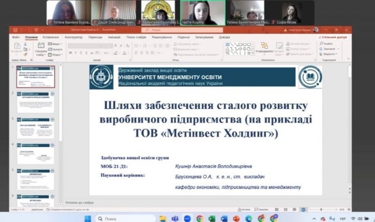Switch to the Показ слайдів tab
Viewport: 375px width, 222px height.
[136, 37]
